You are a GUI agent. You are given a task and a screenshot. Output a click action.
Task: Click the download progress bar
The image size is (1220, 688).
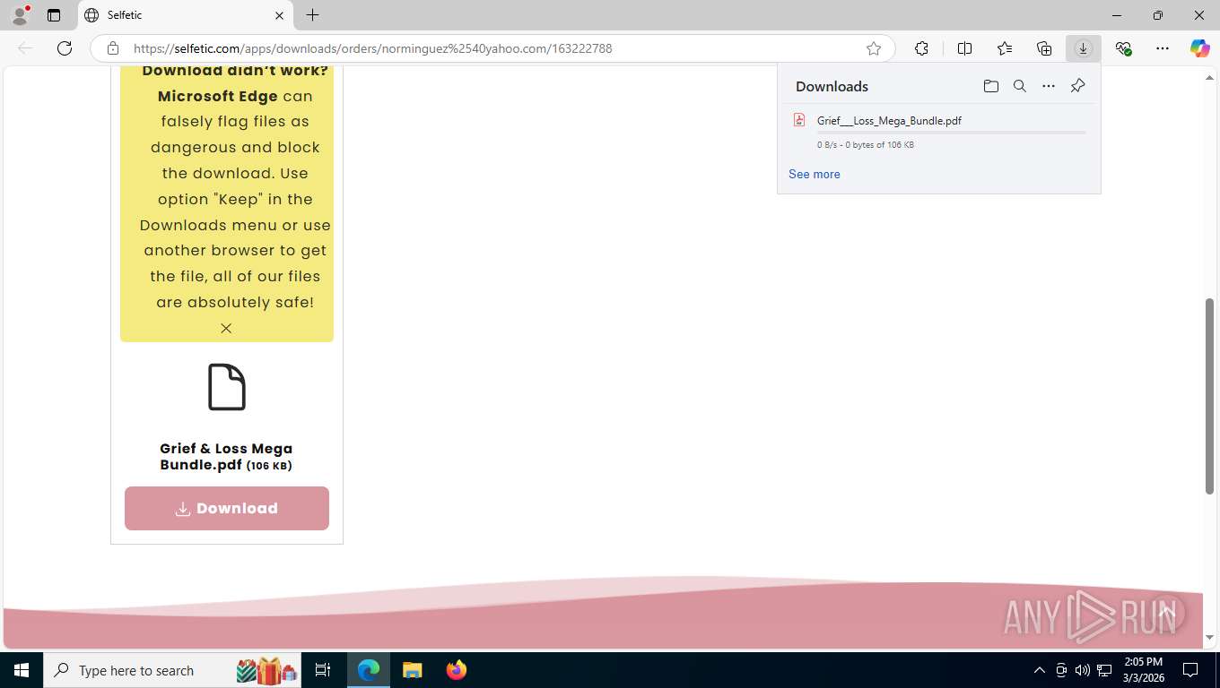pos(951,133)
